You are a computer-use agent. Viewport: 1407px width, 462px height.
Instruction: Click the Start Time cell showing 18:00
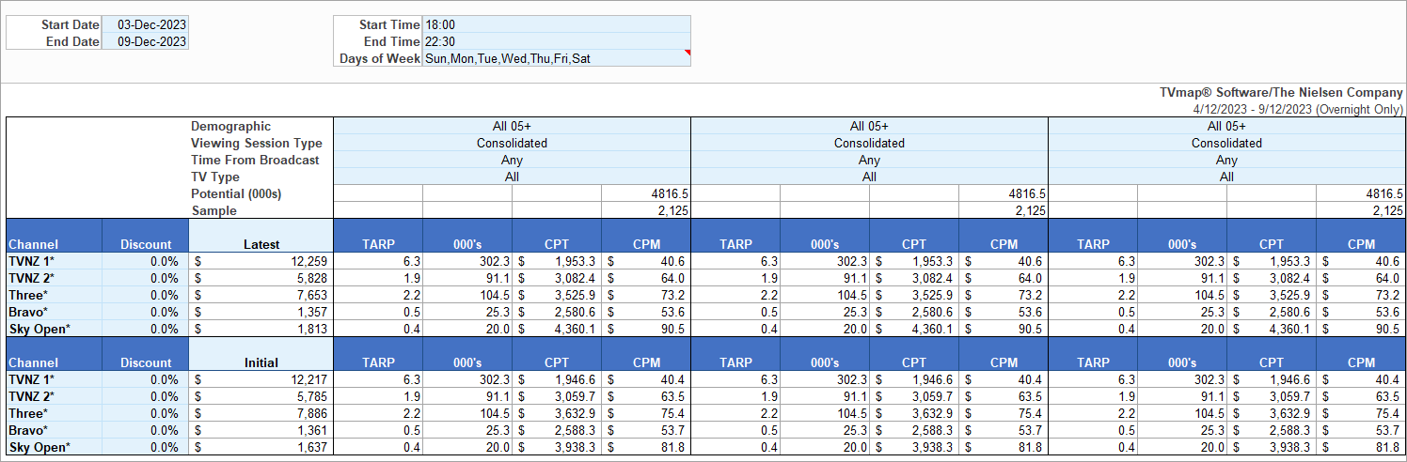(556, 24)
